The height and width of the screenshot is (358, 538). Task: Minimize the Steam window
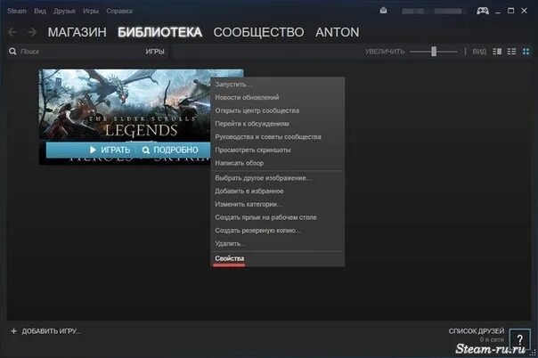point(498,12)
